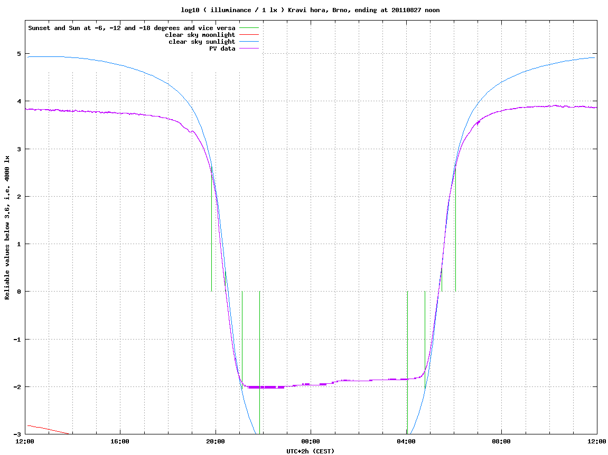Click the 08:00 x-axis tick label
Screen dimensions: 608x455
[x=502, y=441]
